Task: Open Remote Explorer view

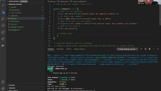Action: click(3, 25)
